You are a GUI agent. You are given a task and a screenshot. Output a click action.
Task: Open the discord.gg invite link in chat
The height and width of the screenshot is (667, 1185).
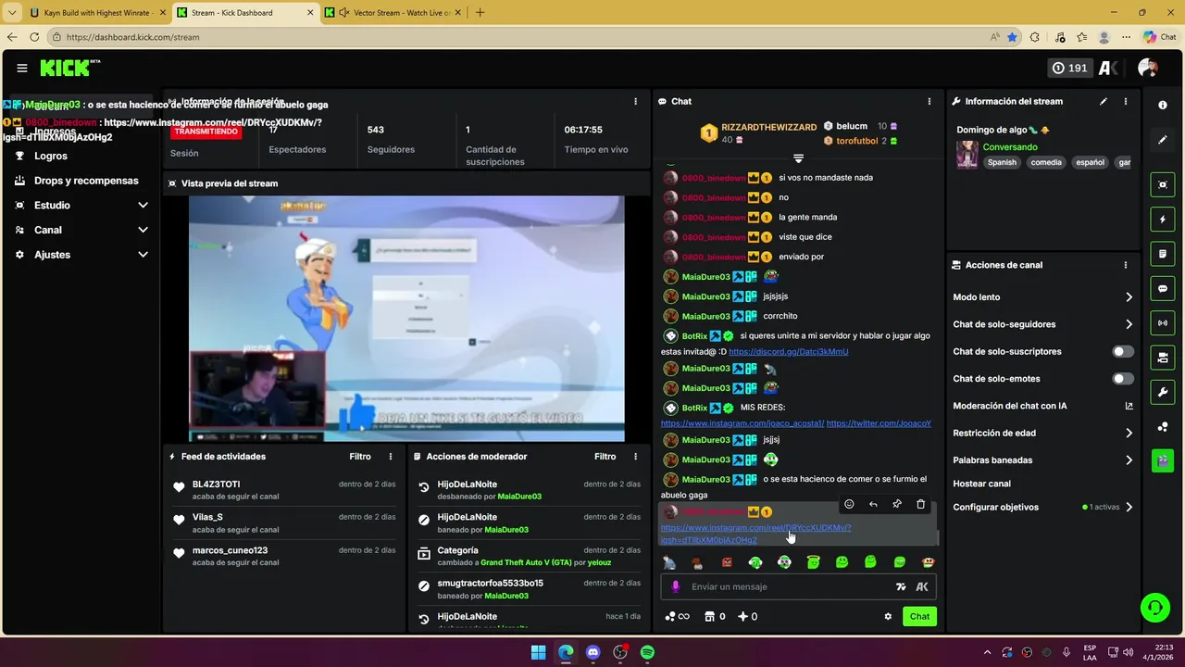(x=788, y=352)
